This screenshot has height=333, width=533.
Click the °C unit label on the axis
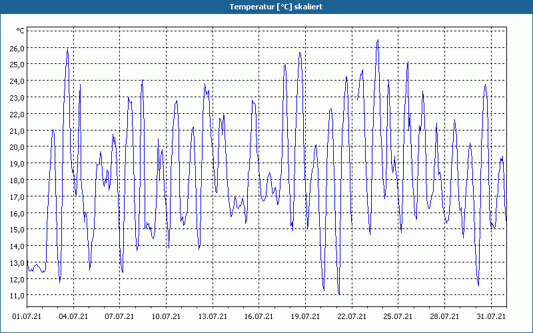click(21, 31)
